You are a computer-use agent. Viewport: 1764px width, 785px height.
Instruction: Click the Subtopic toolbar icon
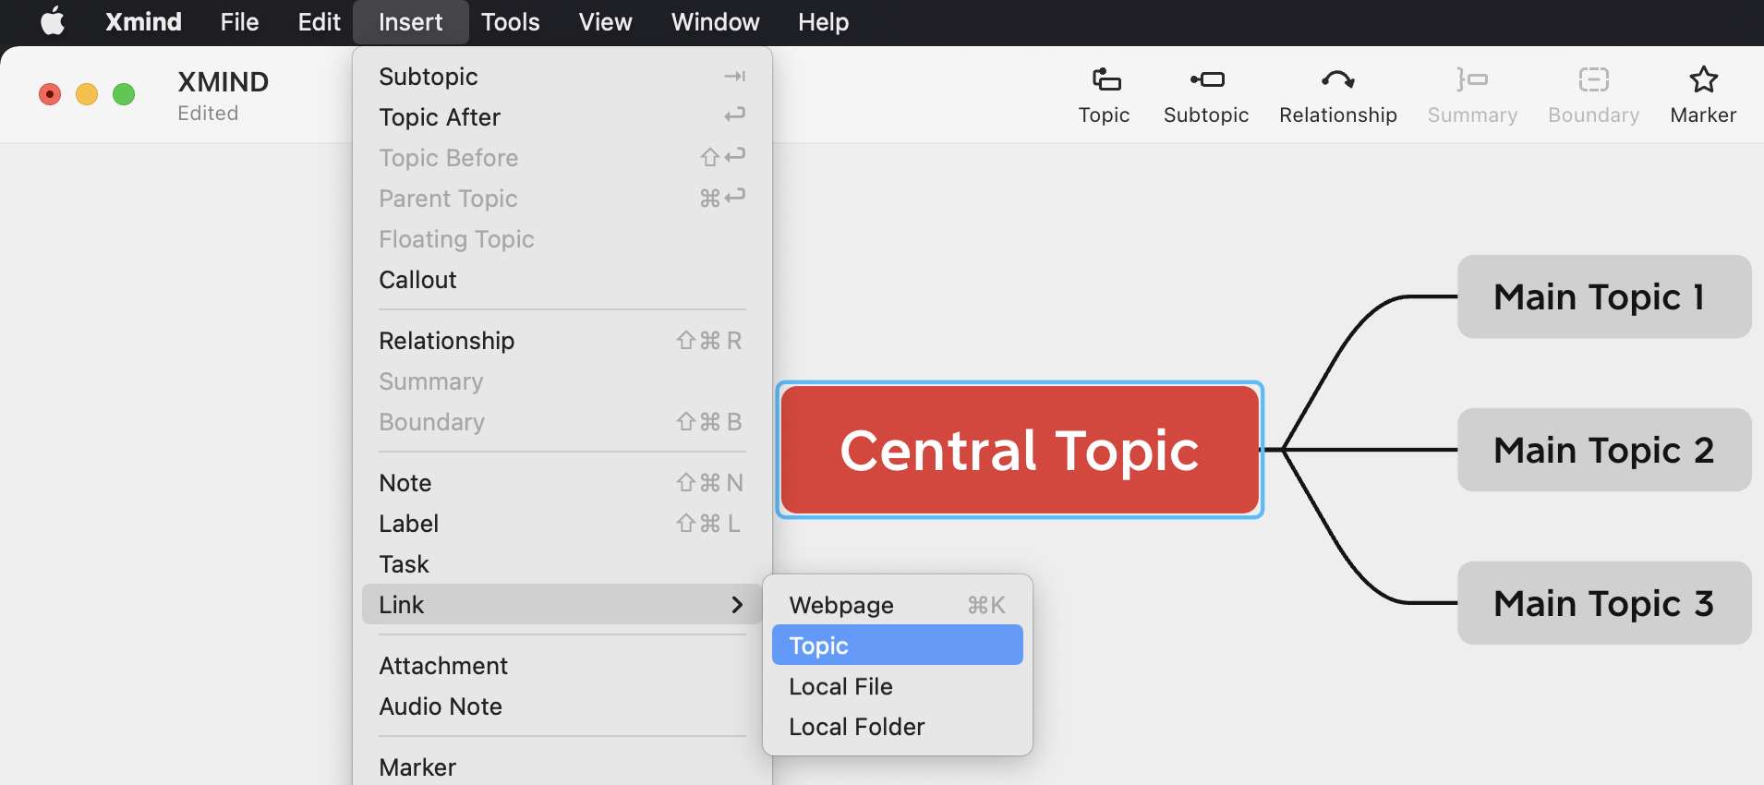coord(1206,80)
